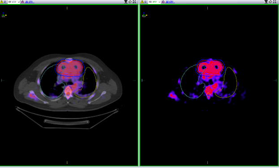
Task: Click the orientation indicator in left view corner
Action: pos(4,15)
